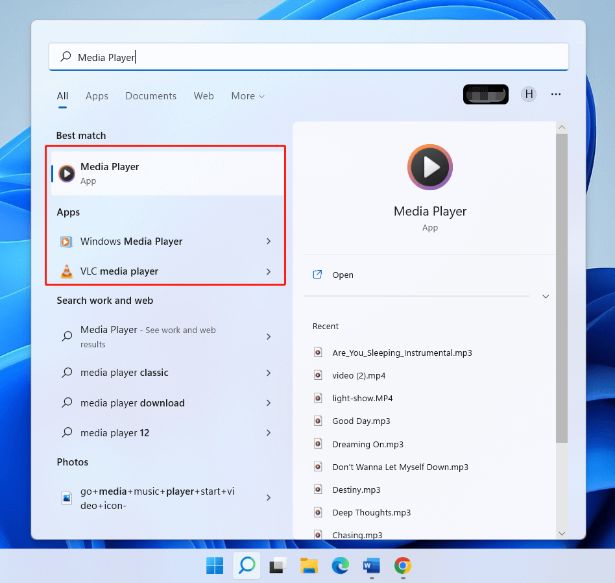This screenshot has height=583, width=615.
Task: Click the Photos result thumbnail icon
Action: tap(67, 497)
